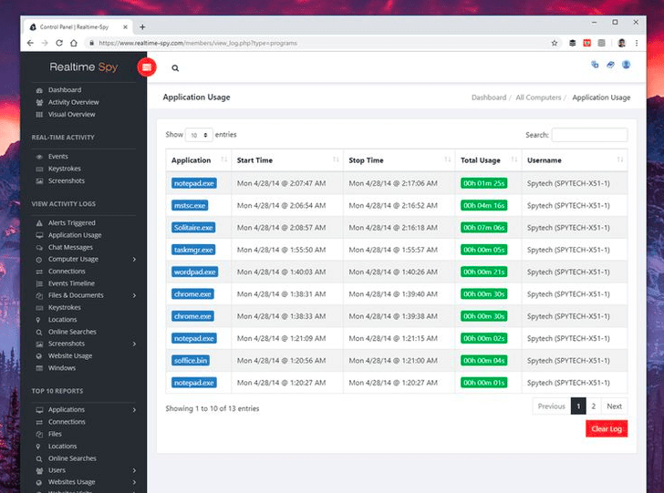Image resolution: width=664 pixels, height=493 pixels.
Task: Click the mstsc.exe application badge
Action: point(190,206)
